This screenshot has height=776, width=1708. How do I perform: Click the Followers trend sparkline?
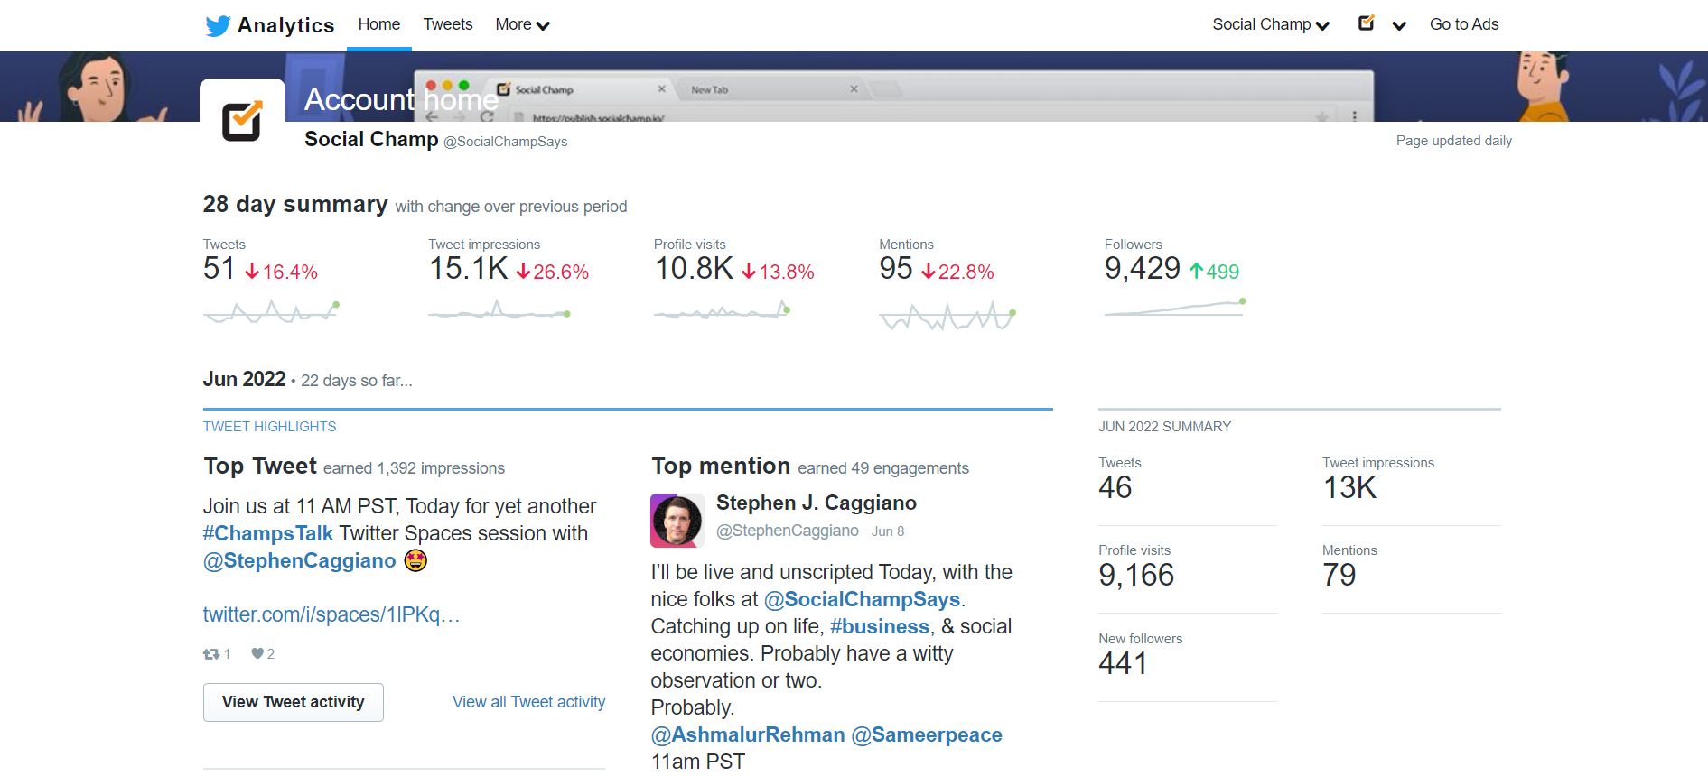(x=1175, y=308)
